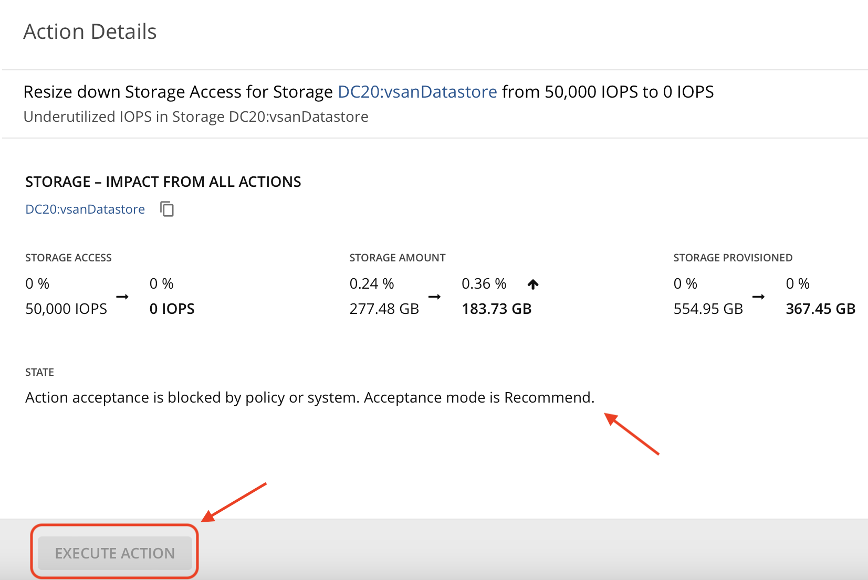
Task: Click the STORAGE AMOUNT label
Action: [x=398, y=258]
